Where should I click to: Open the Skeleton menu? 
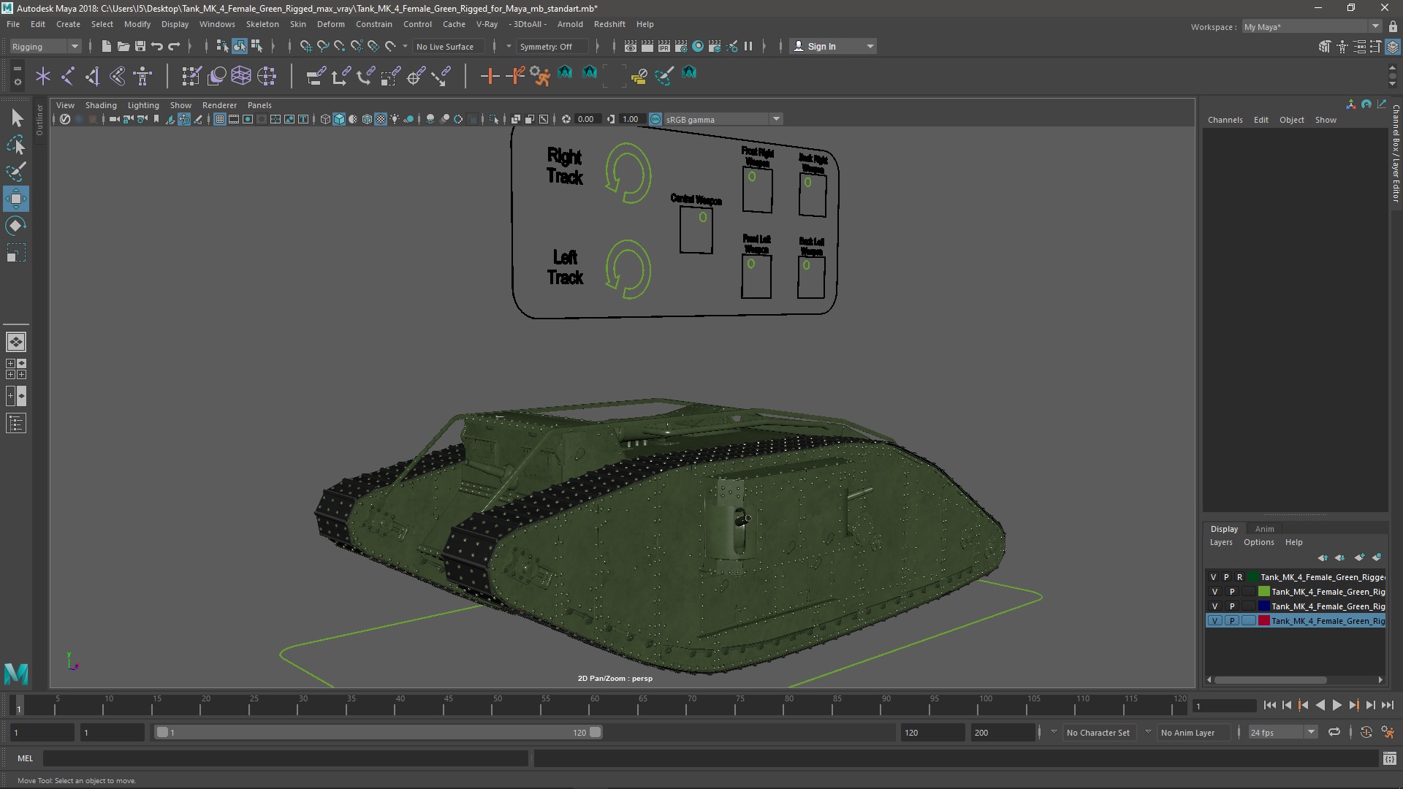(x=262, y=24)
